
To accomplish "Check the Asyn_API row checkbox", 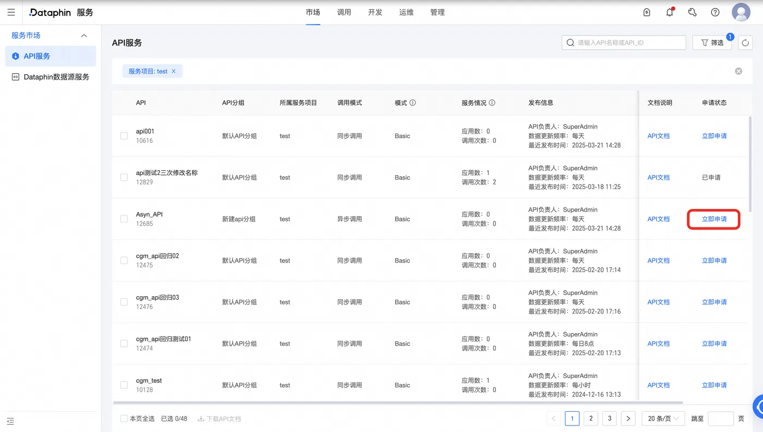I will (124, 219).
